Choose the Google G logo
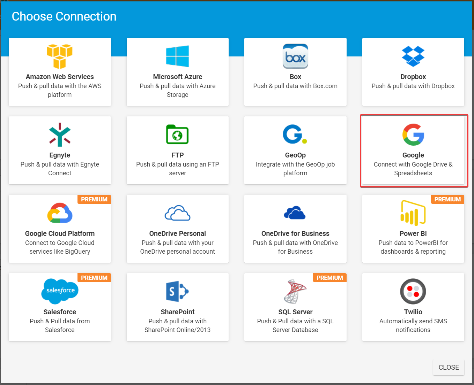The image size is (474, 385). 413,134
